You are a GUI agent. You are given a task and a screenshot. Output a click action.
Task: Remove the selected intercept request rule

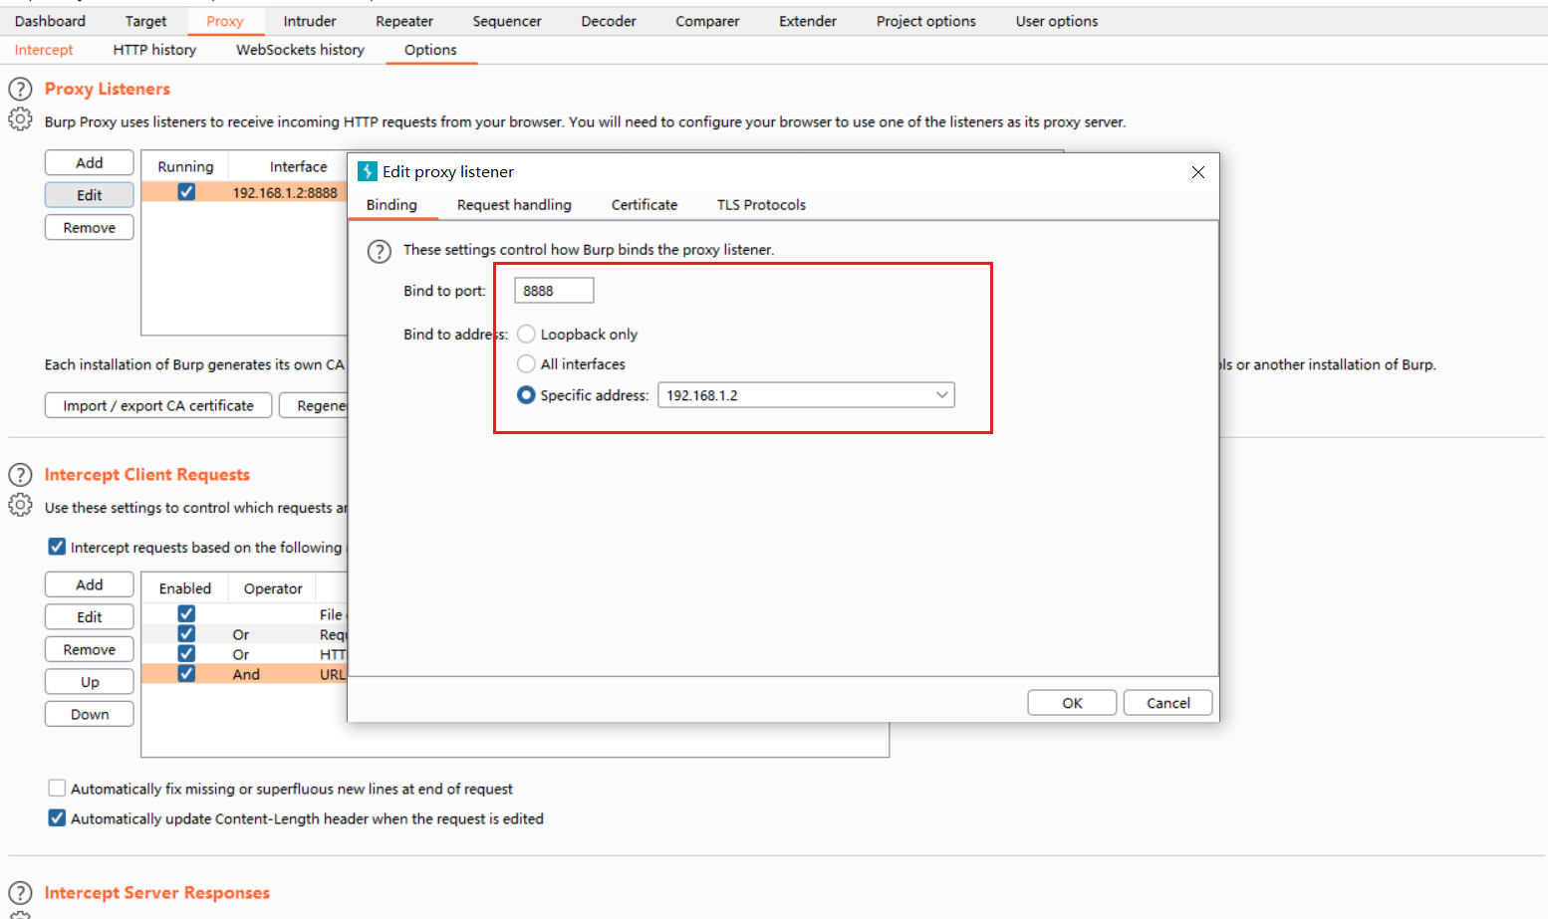click(90, 650)
